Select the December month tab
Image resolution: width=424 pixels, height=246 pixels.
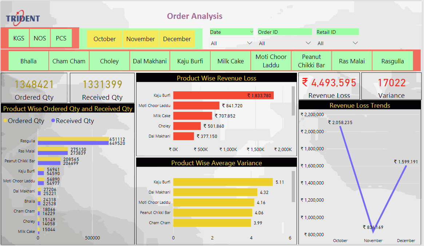point(177,39)
